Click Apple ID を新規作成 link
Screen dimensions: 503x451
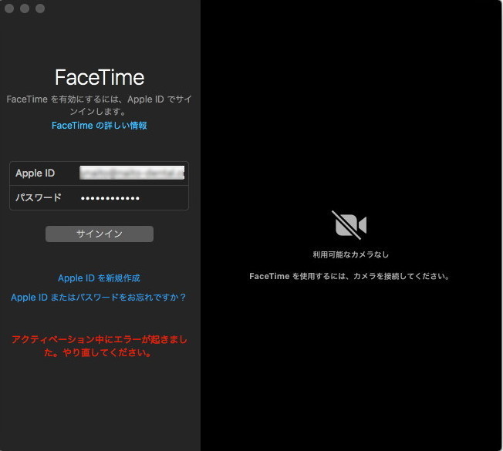point(99,278)
